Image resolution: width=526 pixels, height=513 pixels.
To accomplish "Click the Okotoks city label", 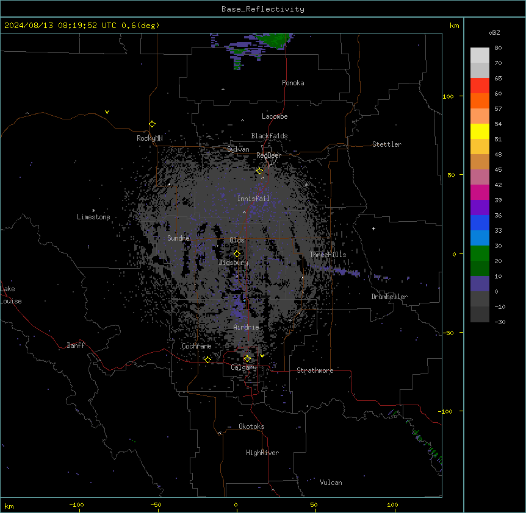I will click(x=251, y=426).
